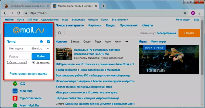Select the В мире news tab

75,42
